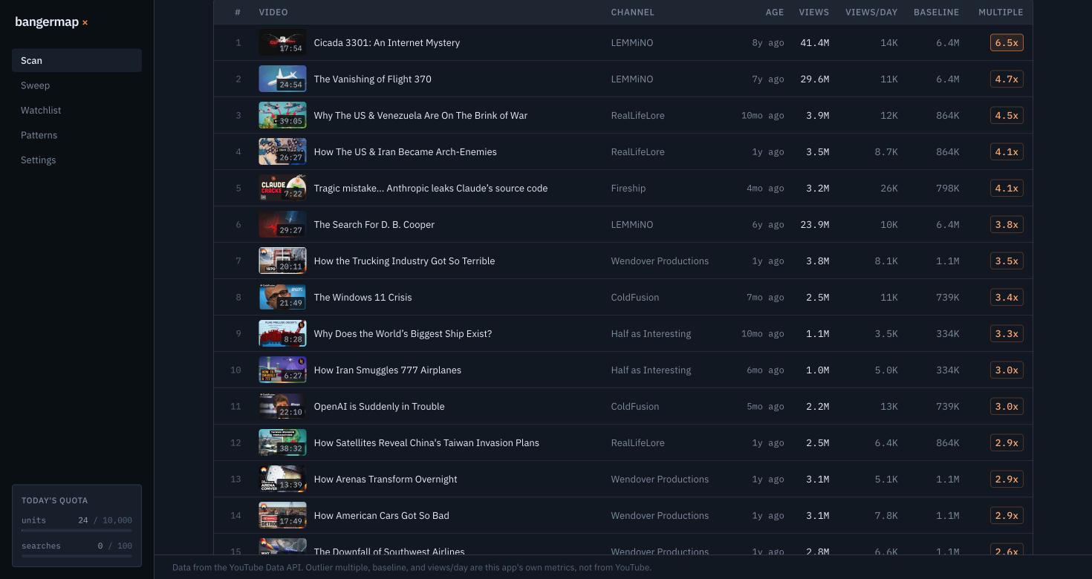Click Half as Interesting on Biggest Ship row
Image resolution: width=1092 pixels, height=579 pixels.
pyautogui.click(x=651, y=333)
